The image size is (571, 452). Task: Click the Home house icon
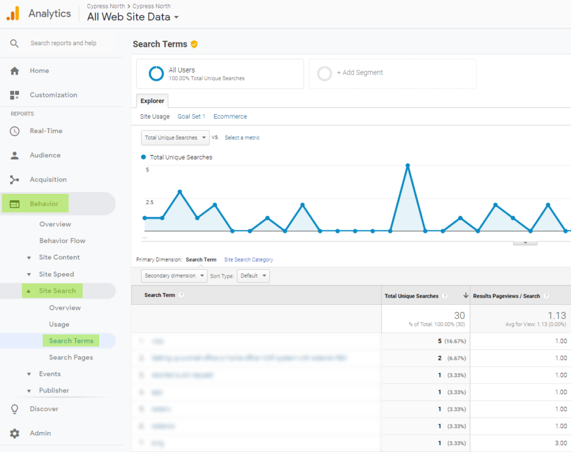point(14,71)
